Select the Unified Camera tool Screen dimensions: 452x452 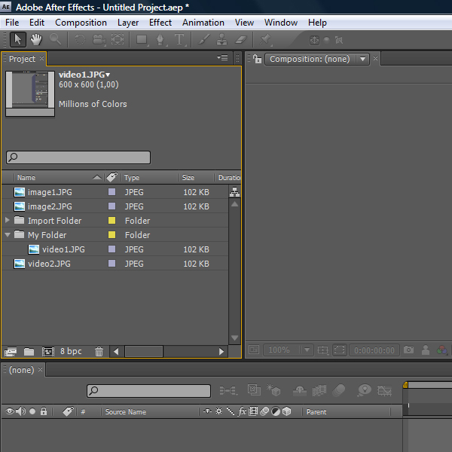(x=99, y=39)
